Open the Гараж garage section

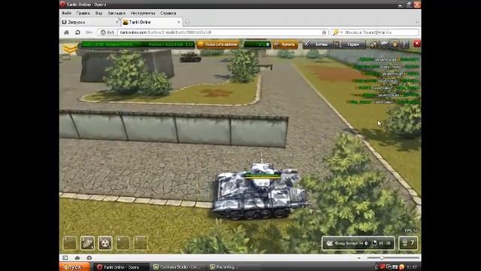(349, 44)
